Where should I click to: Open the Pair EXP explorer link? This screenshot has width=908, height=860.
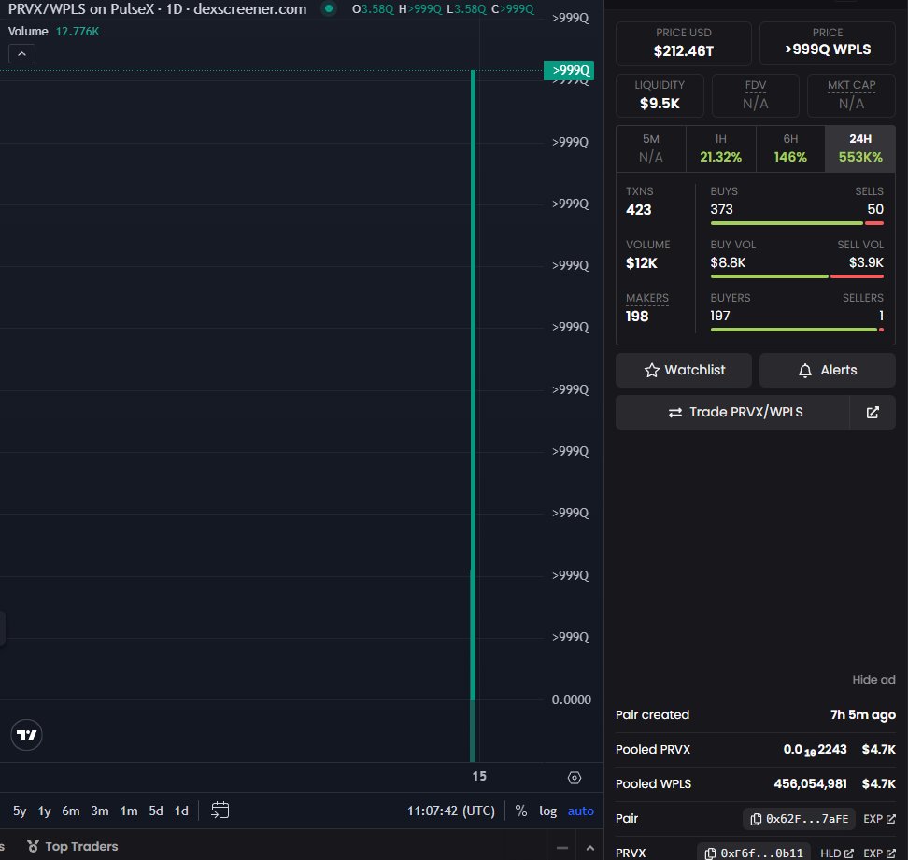(x=879, y=819)
